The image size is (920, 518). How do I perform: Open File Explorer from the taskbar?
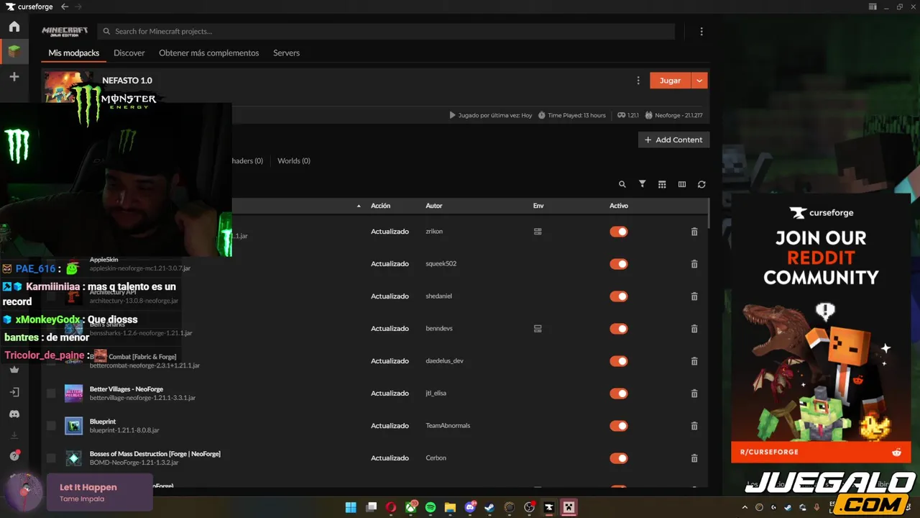pos(450,507)
